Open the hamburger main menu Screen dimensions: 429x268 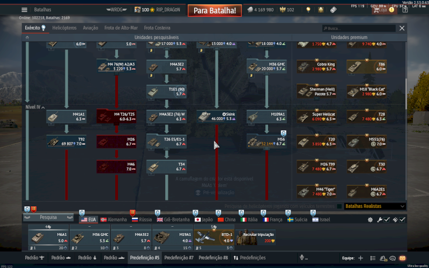[x=24, y=10]
